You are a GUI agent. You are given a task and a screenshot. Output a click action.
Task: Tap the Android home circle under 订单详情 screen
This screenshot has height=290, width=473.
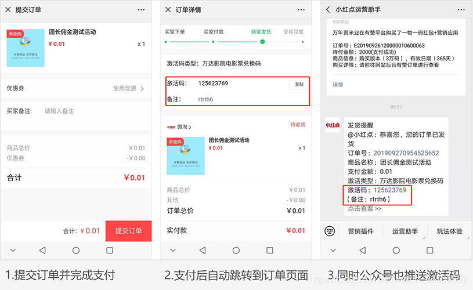coord(236,250)
